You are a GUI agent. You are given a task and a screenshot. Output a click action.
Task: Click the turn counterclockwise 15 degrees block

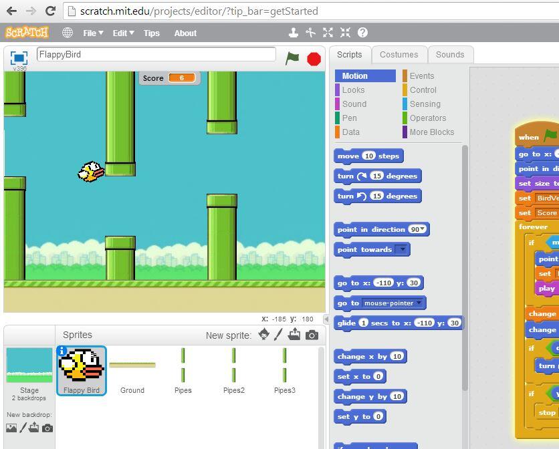tap(378, 196)
